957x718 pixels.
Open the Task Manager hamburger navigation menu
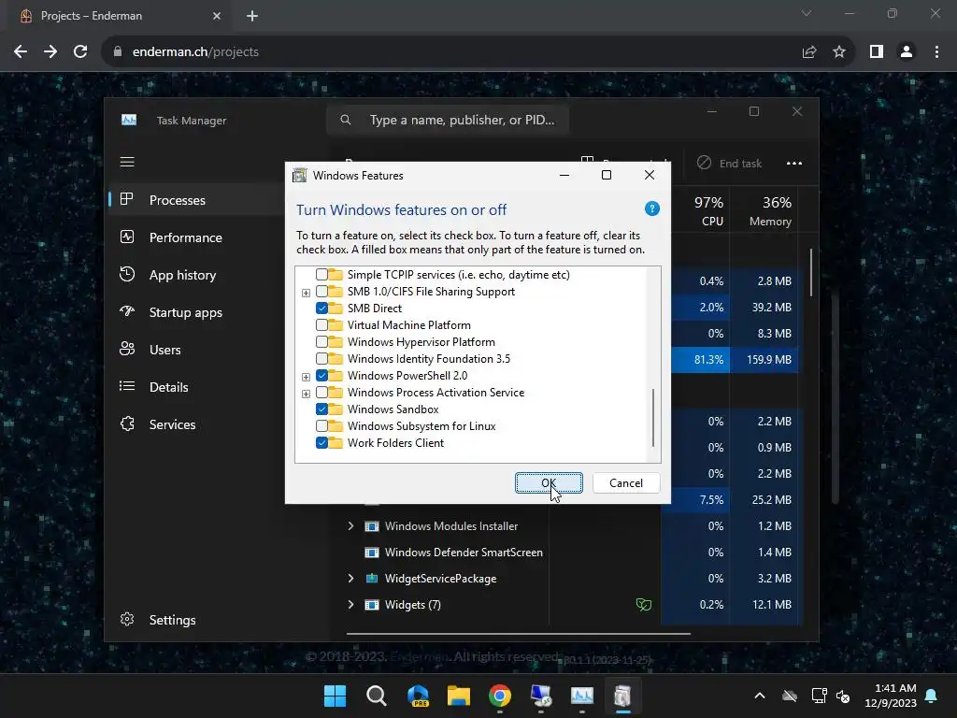click(x=127, y=162)
